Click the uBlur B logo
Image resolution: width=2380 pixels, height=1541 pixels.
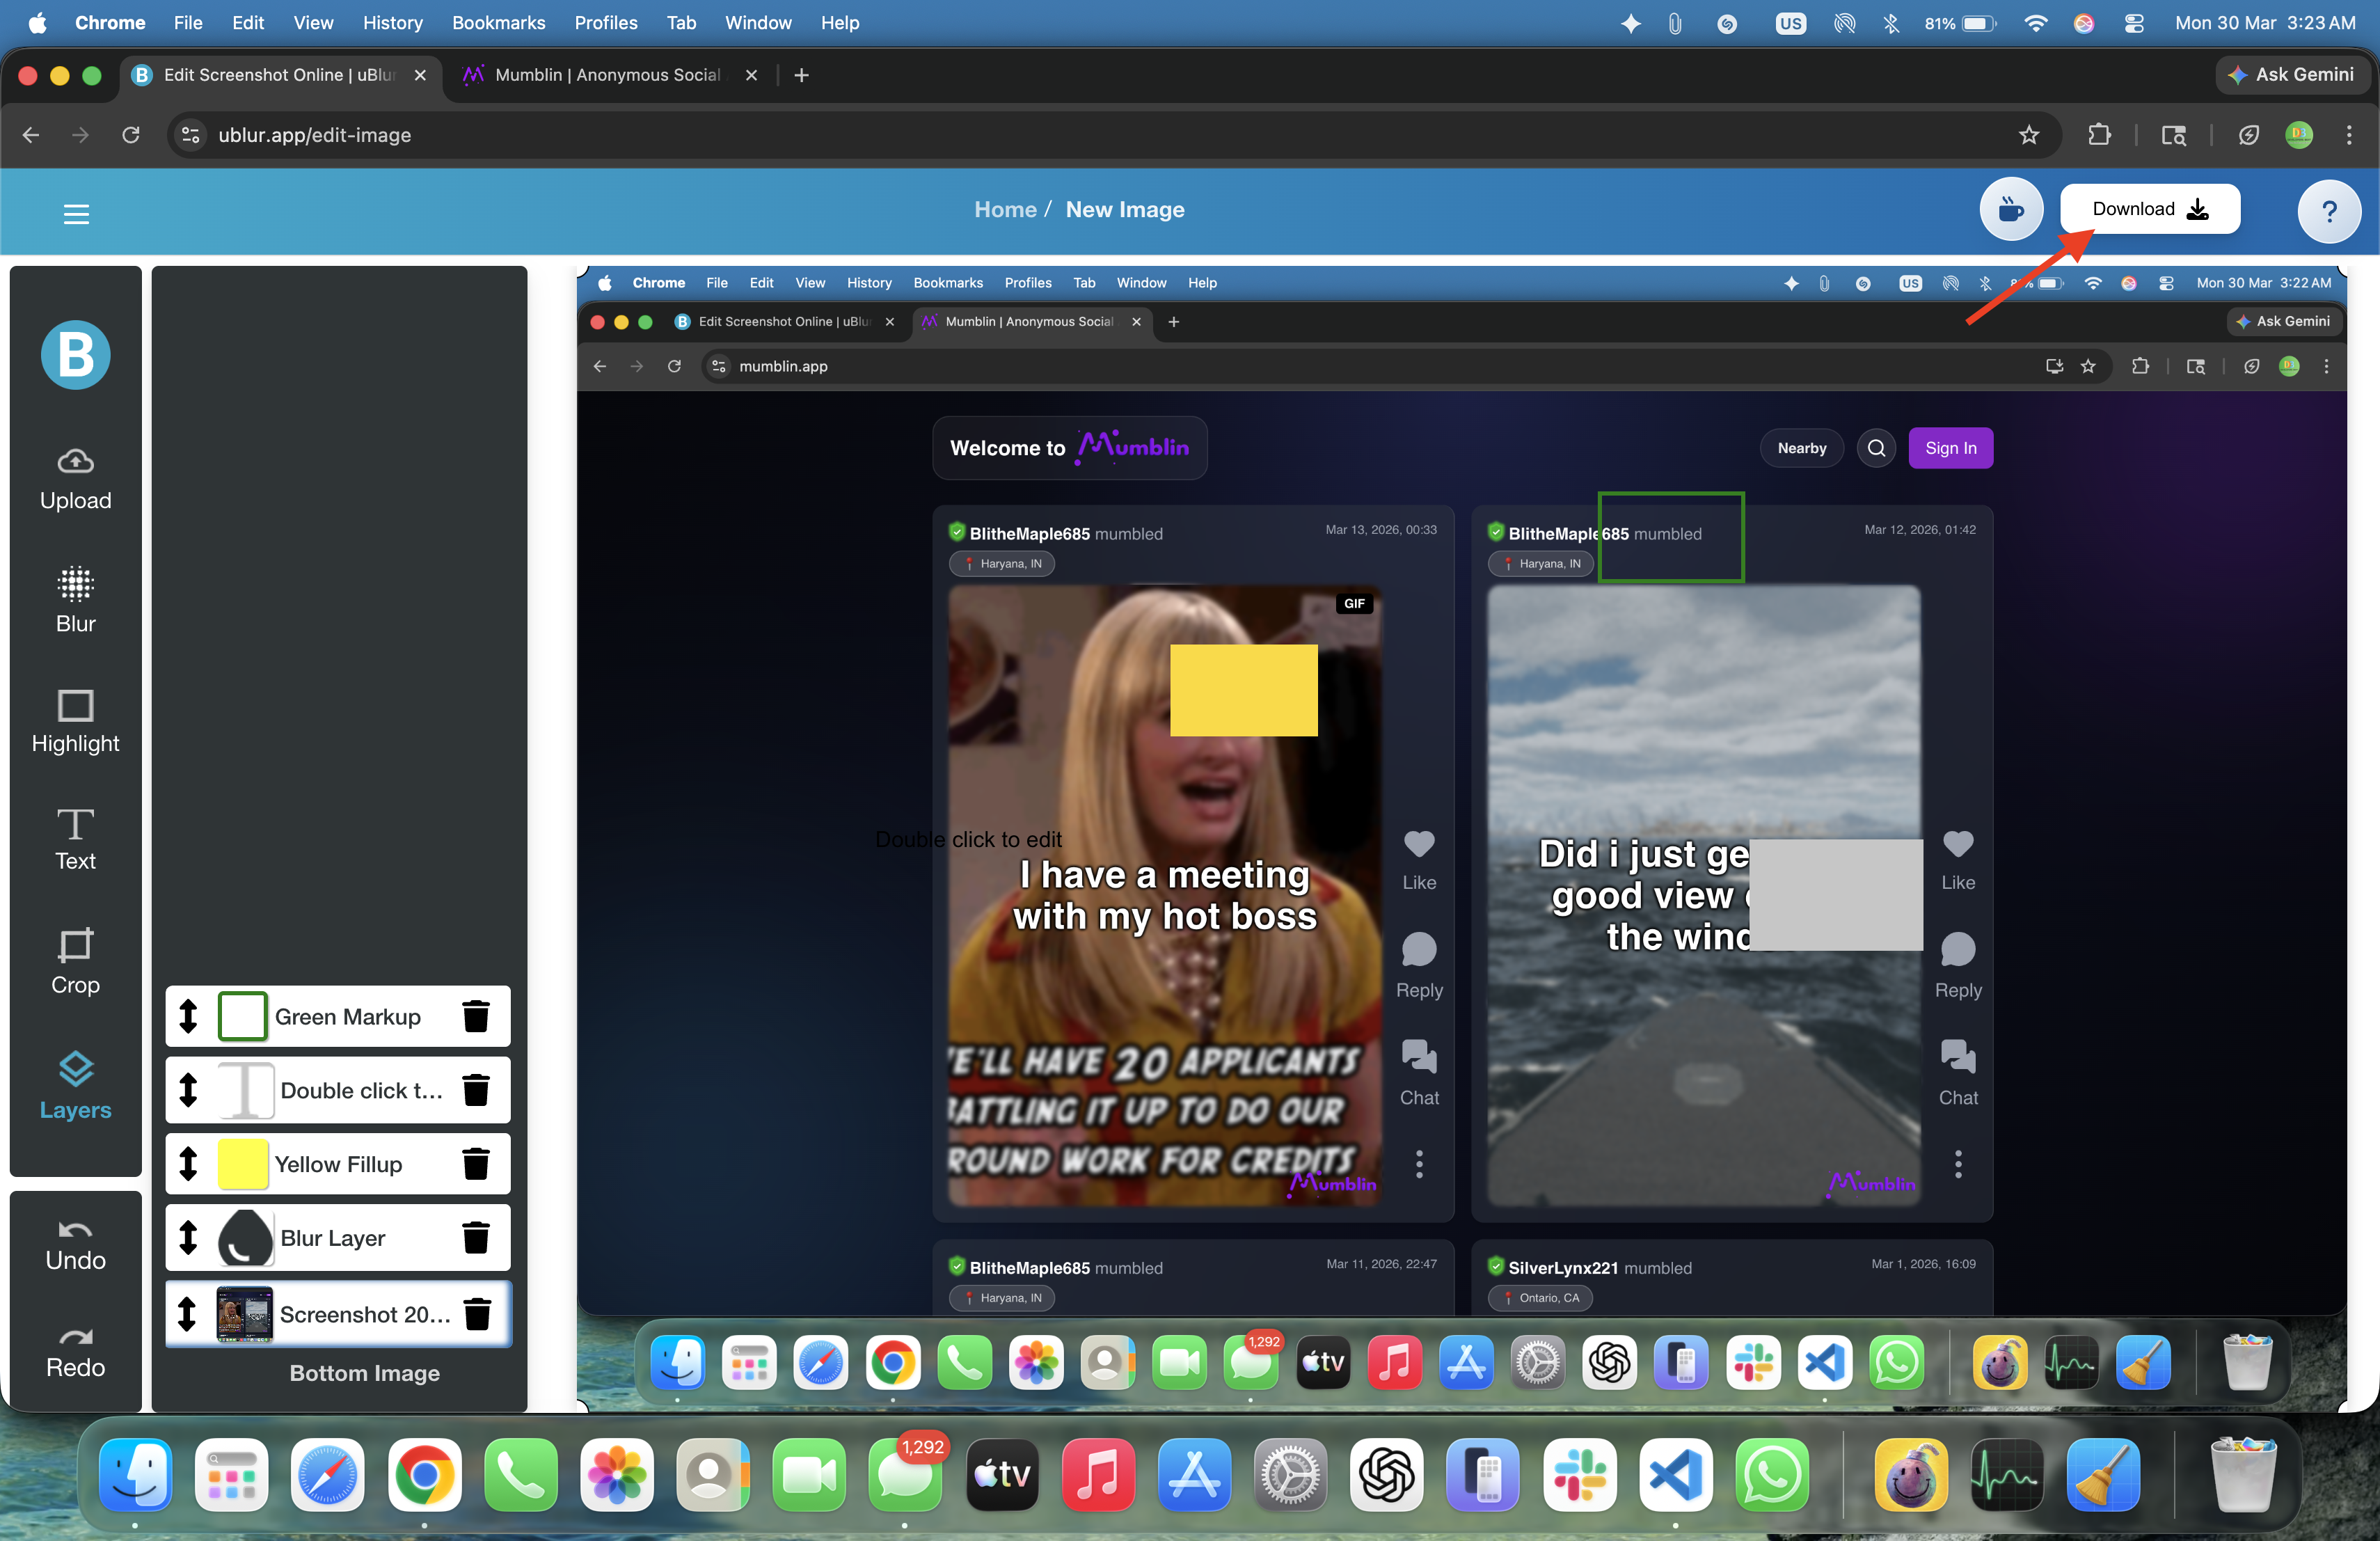(x=75, y=354)
